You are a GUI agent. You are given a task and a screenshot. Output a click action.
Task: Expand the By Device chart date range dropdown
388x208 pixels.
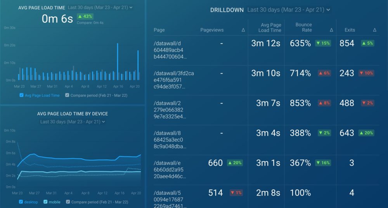coord(73,122)
